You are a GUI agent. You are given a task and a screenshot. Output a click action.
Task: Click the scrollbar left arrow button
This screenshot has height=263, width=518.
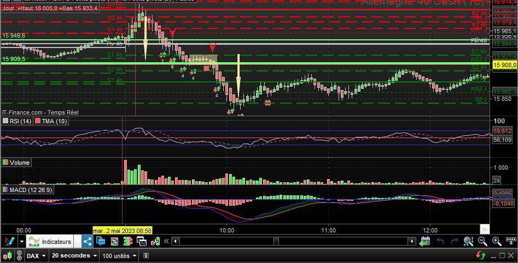[x=176, y=242]
